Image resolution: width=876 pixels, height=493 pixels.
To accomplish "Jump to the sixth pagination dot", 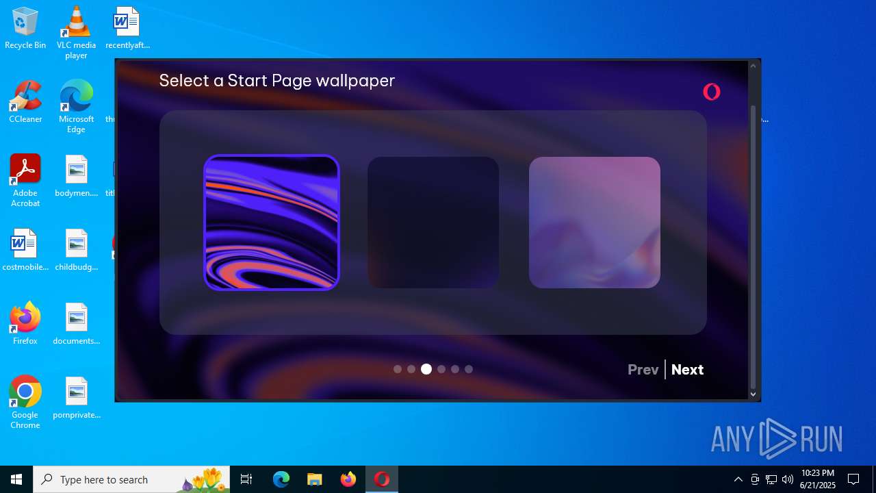I will tap(469, 369).
